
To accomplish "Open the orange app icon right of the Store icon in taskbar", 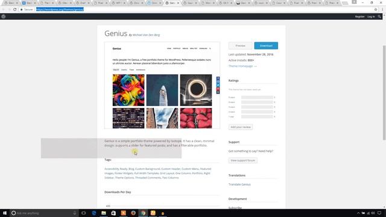I will pyautogui.click(x=123, y=213).
